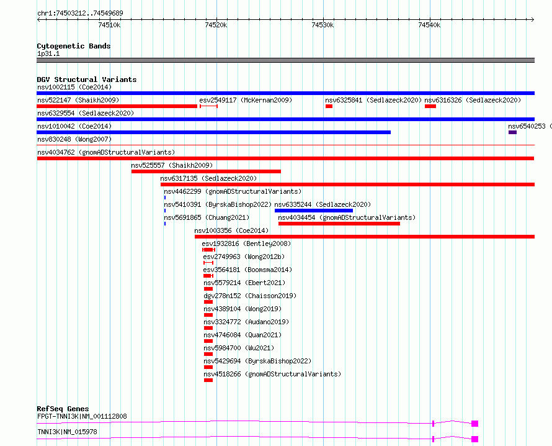The width and height of the screenshot is (552, 446).
Task: Click the 74520k ruler tick label
Action: (x=216, y=25)
